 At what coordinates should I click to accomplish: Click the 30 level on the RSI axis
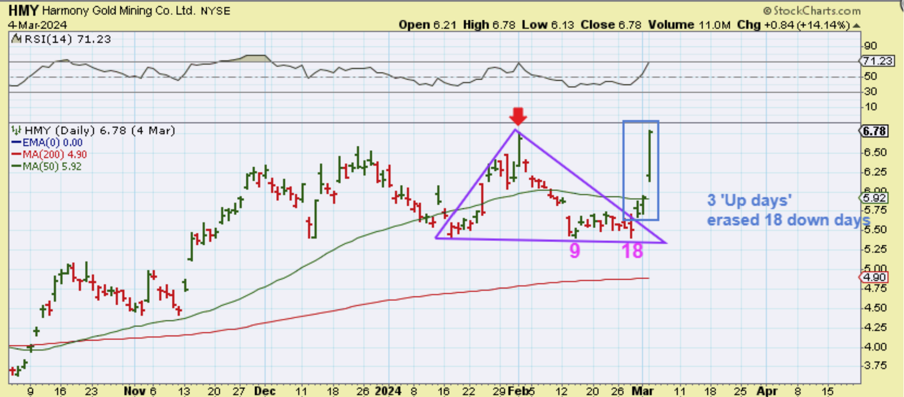pos(870,91)
